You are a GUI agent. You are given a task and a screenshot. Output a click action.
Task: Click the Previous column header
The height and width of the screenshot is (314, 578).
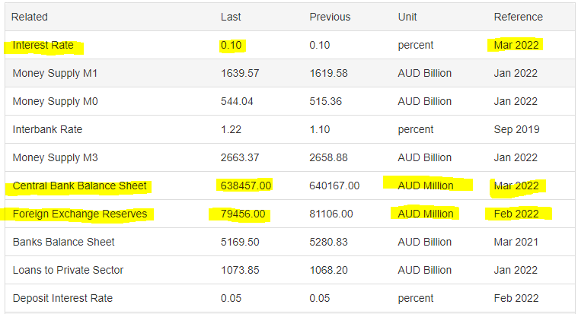coord(330,17)
